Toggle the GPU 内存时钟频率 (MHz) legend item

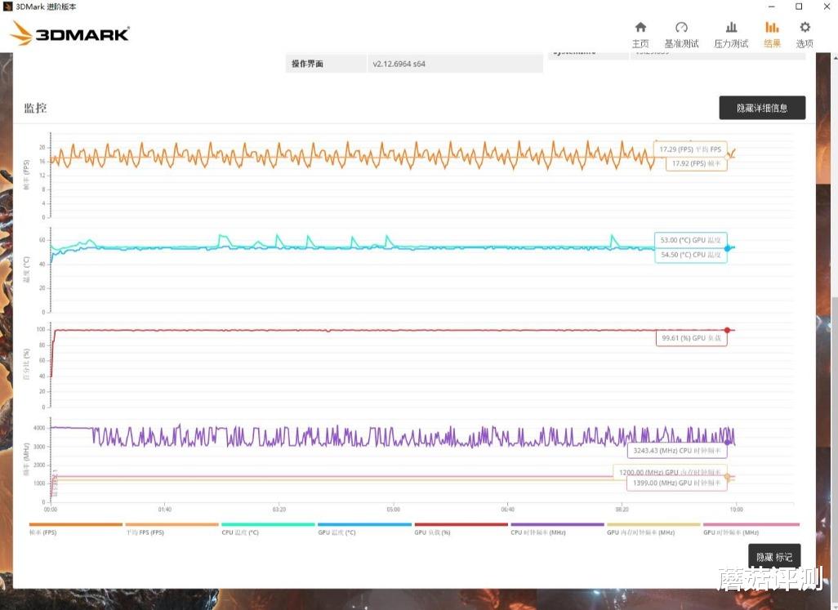coord(653,529)
